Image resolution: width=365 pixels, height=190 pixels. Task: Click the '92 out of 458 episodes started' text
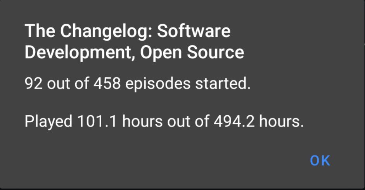[x=138, y=83]
